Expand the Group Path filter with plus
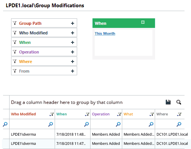Screen dimensions: 191x149 click(x=73, y=23)
